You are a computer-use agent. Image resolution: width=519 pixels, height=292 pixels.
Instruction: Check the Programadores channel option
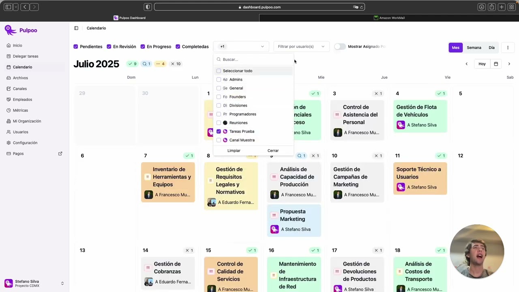coord(219,114)
